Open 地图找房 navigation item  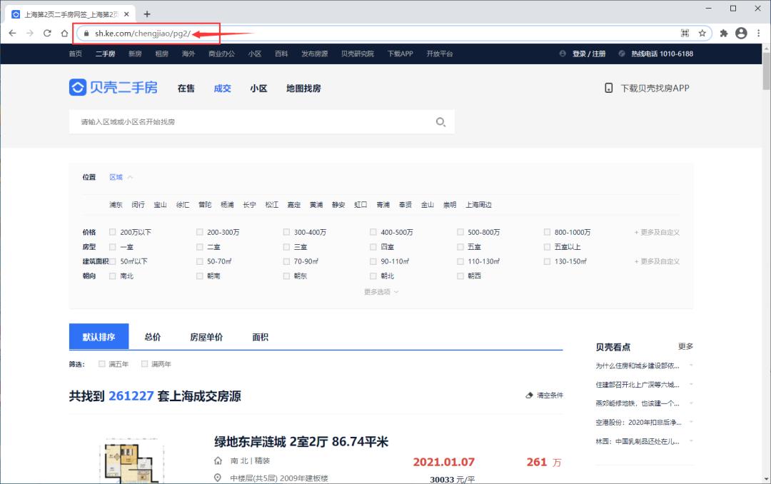[303, 89]
